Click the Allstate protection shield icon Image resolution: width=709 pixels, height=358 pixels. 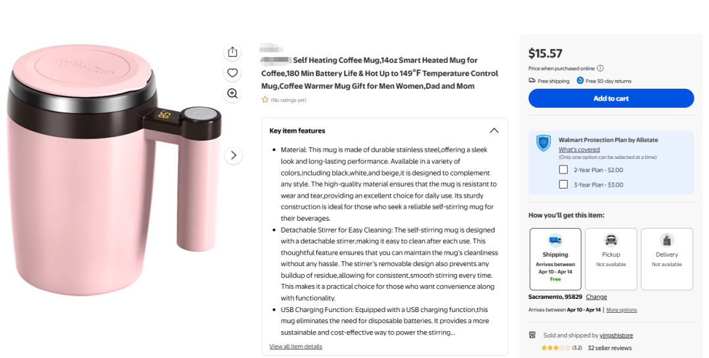pyautogui.click(x=544, y=143)
